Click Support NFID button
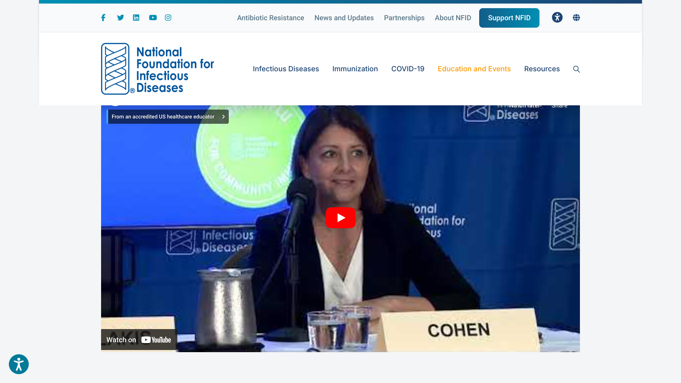Screen dimensions: 681x383 tap(509, 18)
